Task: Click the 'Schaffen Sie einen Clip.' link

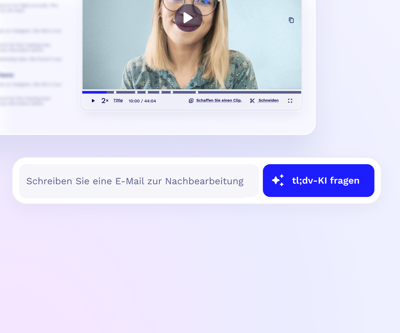Action: [219, 100]
